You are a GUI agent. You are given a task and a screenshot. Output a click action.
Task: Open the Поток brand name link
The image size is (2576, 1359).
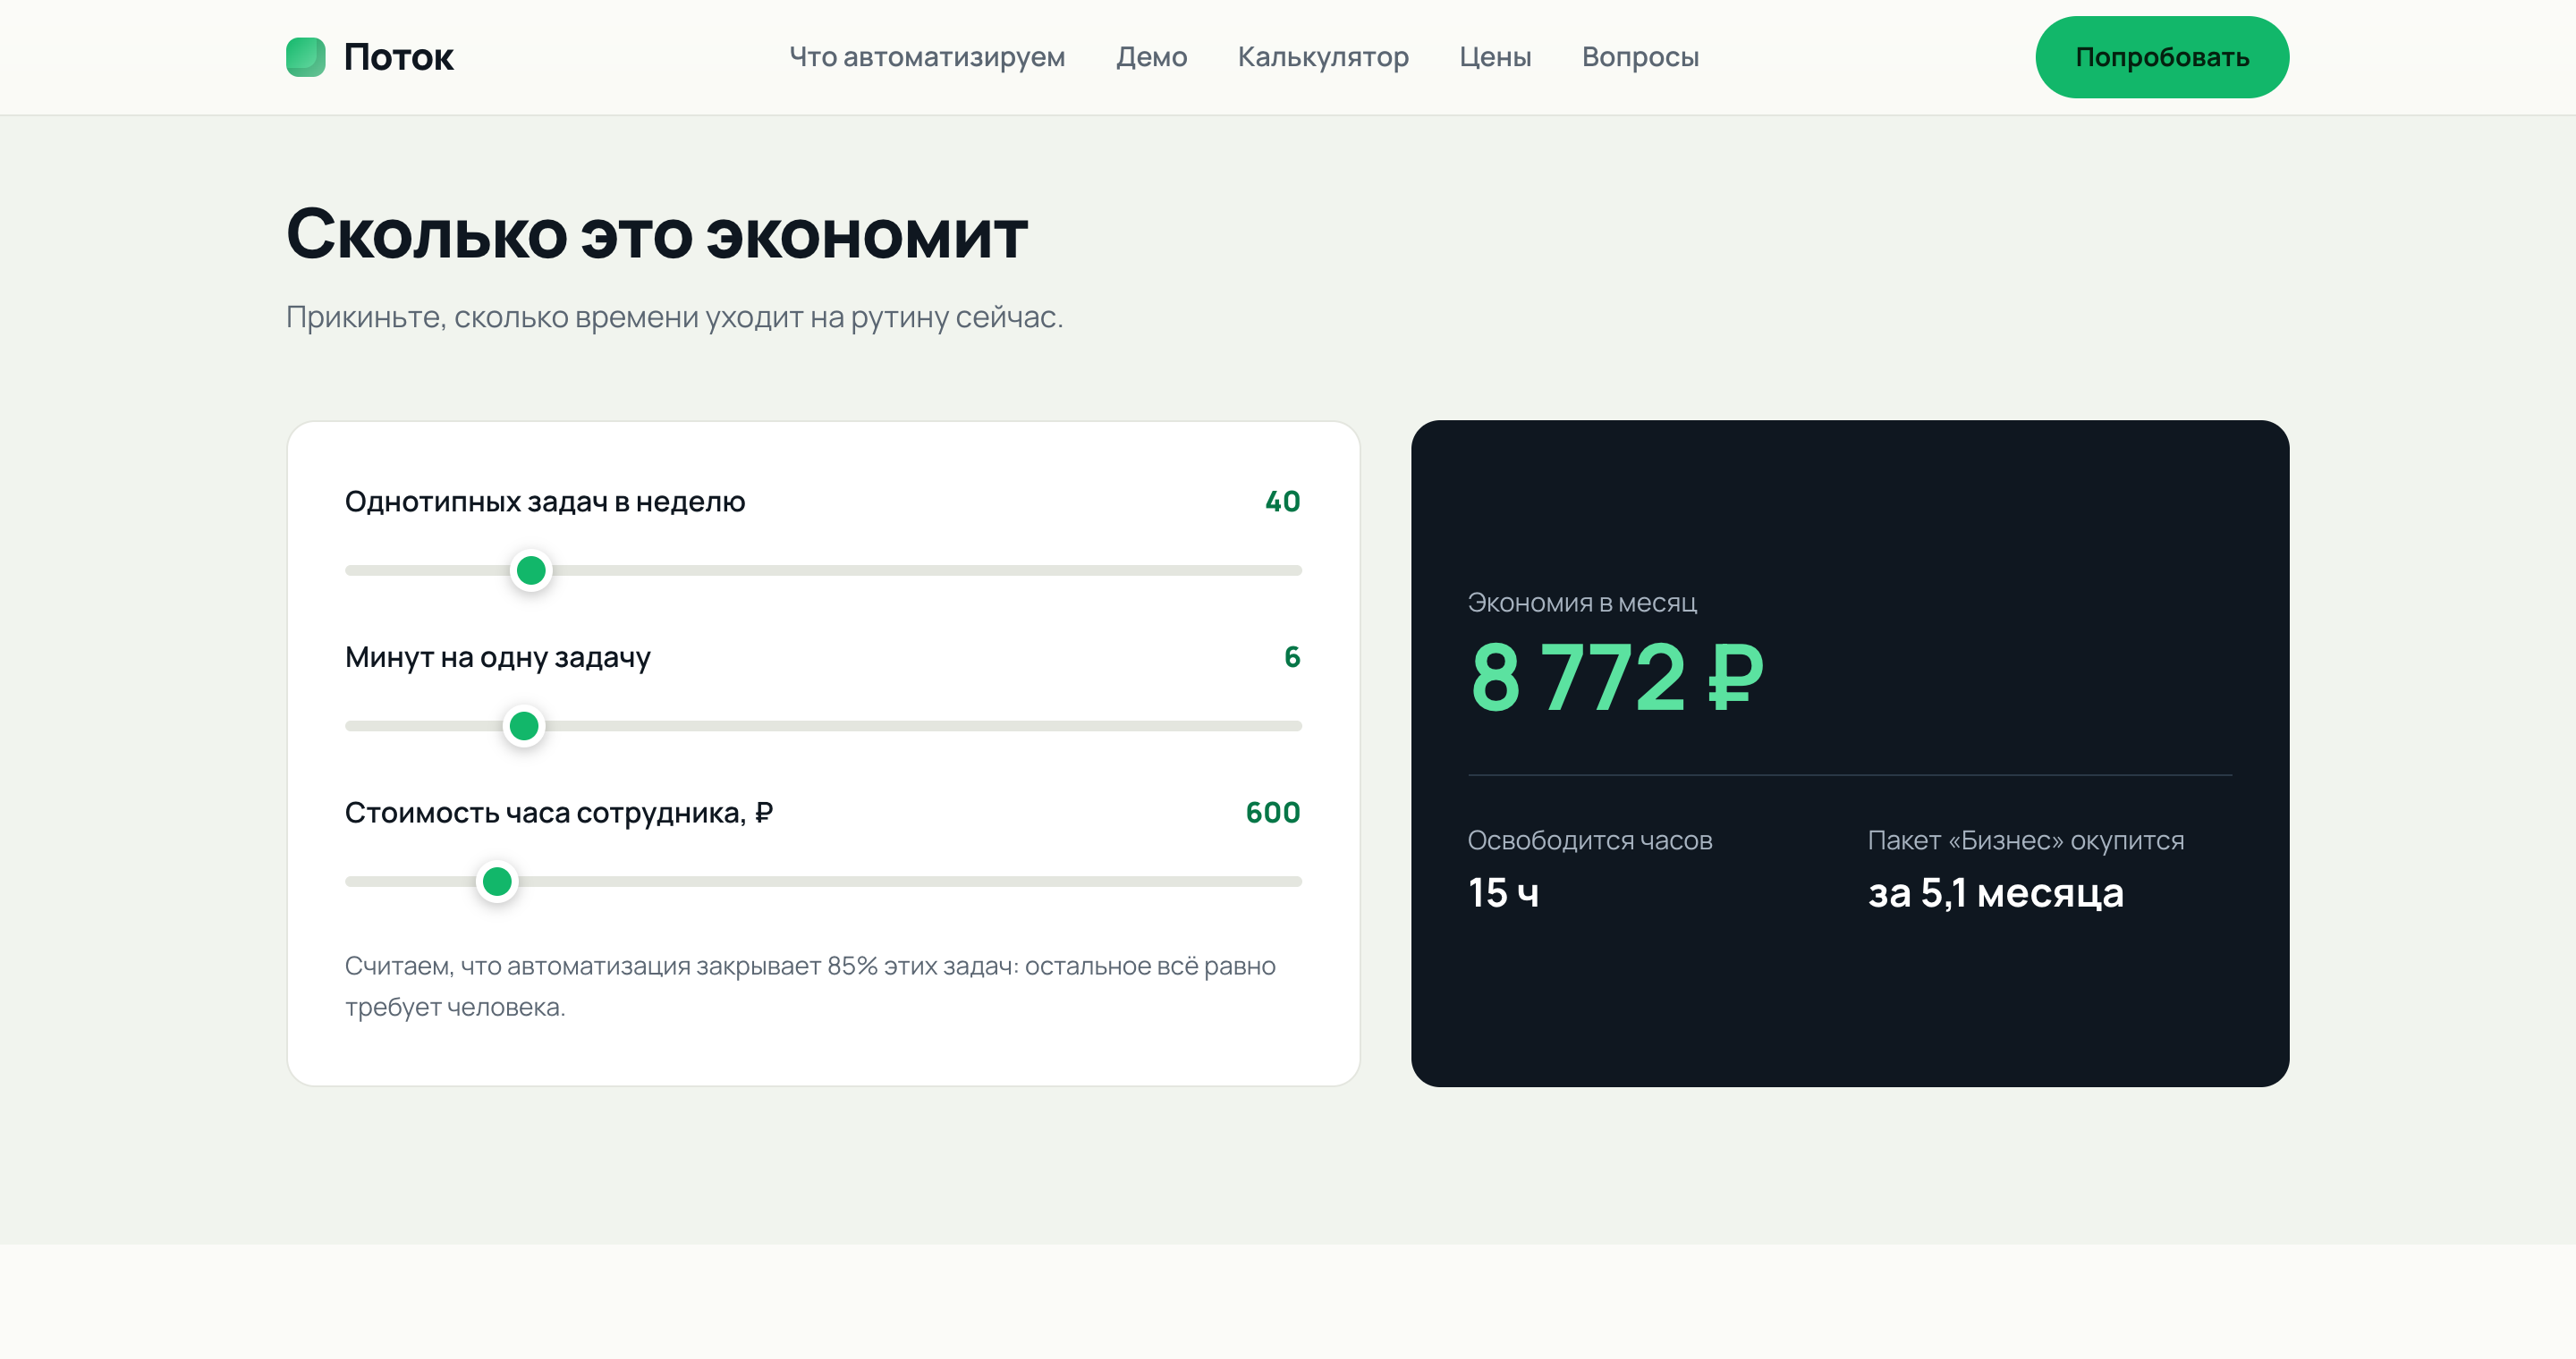pos(398,57)
